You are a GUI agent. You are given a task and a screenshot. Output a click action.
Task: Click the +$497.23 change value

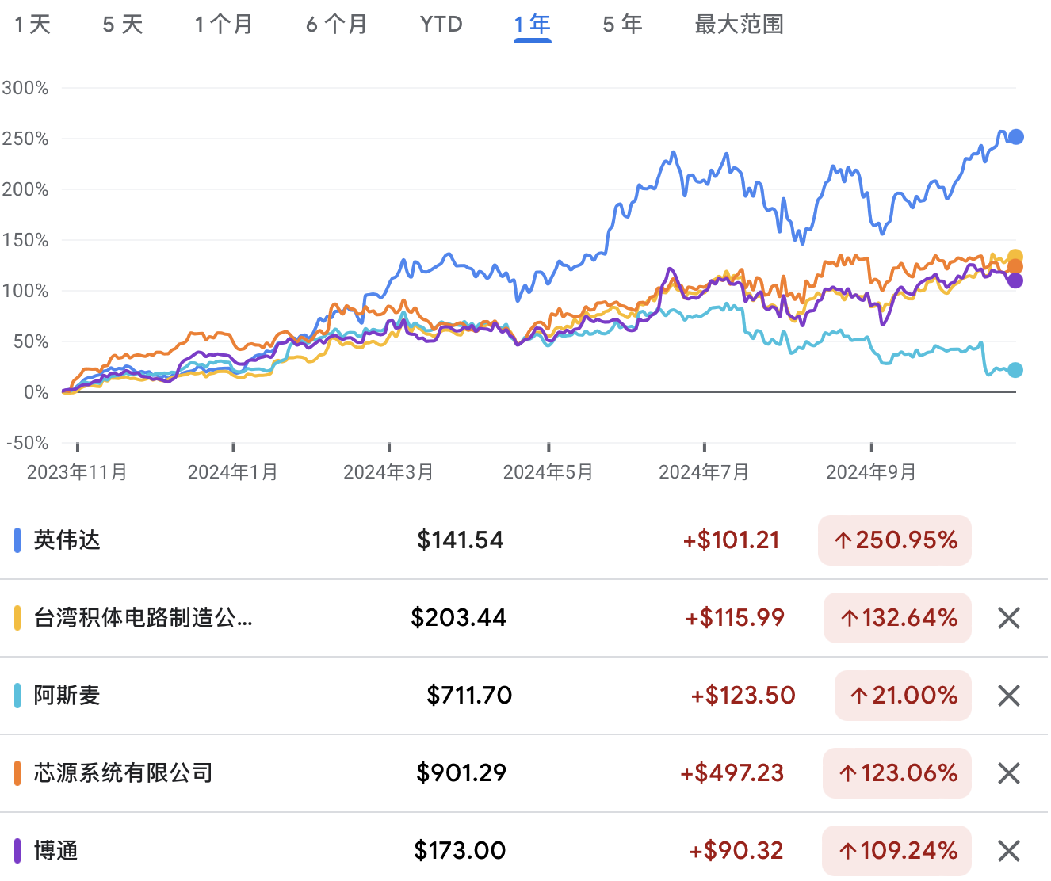[732, 773]
